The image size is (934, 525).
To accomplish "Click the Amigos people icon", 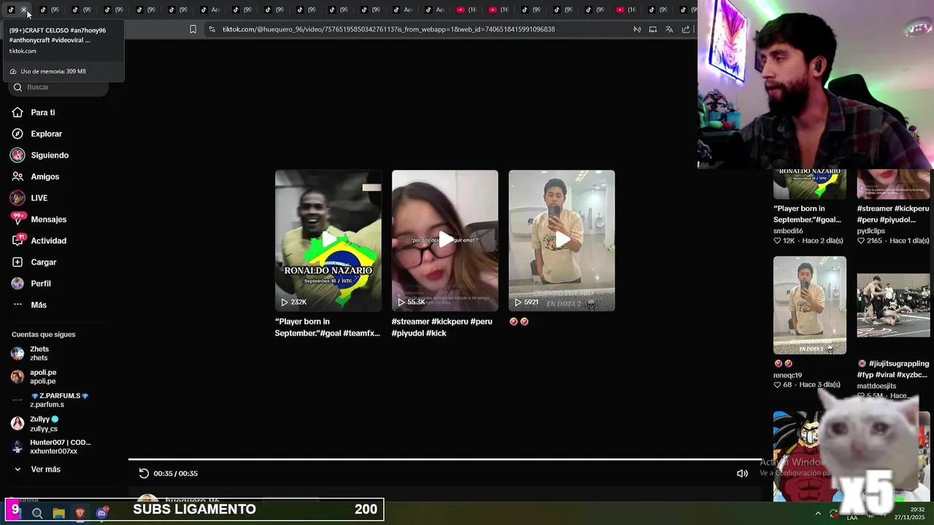I will tap(18, 176).
